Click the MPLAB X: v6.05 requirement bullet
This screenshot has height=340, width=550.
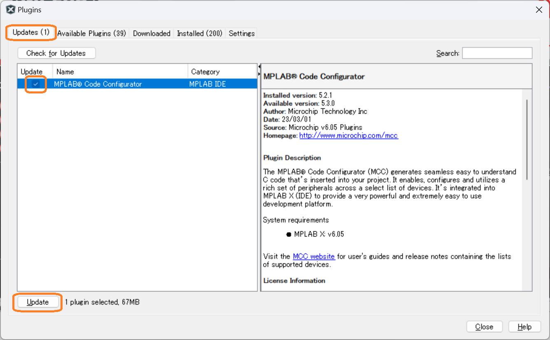tap(315, 234)
